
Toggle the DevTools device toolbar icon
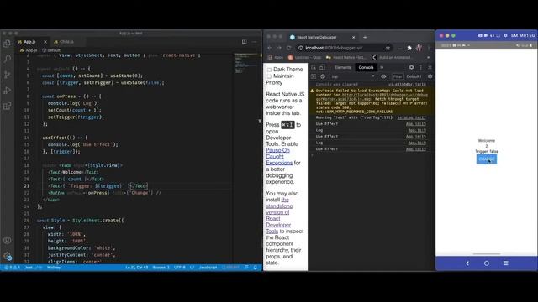322,67
